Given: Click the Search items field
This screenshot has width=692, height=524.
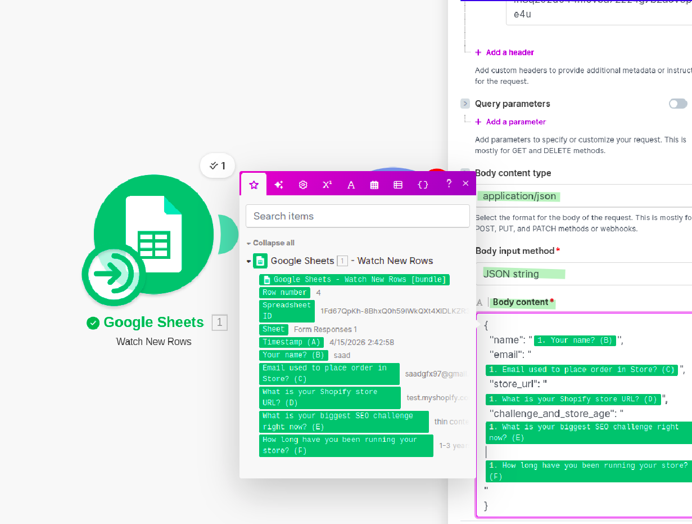Looking at the screenshot, I should coord(358,216).
